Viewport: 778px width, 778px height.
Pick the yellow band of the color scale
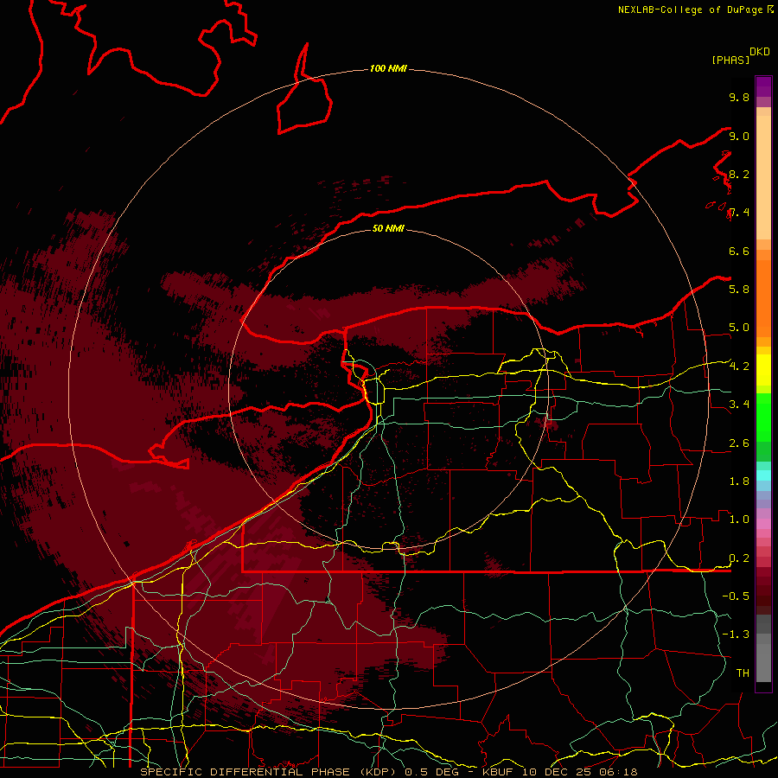pyautogui.click(x=763, y=370)
